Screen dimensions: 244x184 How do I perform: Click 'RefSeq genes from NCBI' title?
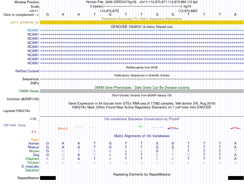click(142, 68)
